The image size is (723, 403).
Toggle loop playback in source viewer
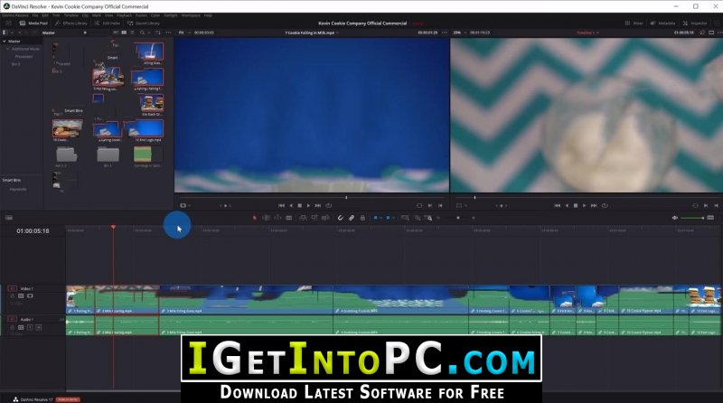[329, 206]
